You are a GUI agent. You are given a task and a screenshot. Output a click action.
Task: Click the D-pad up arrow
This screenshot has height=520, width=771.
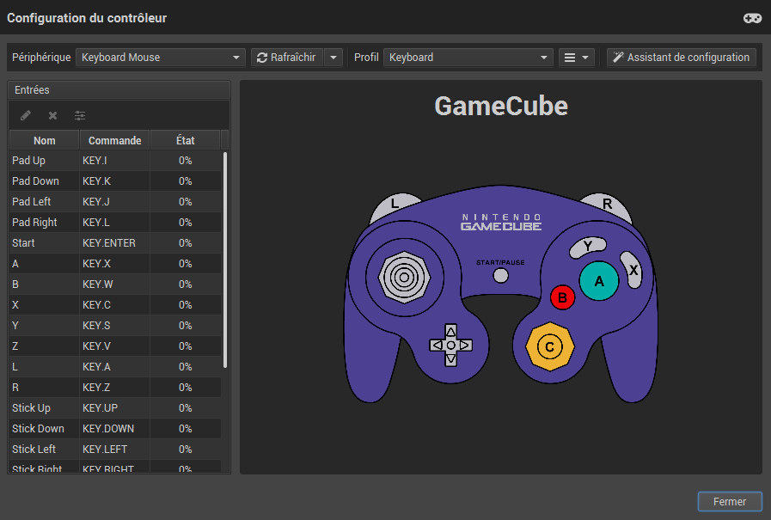pos(451,332)
